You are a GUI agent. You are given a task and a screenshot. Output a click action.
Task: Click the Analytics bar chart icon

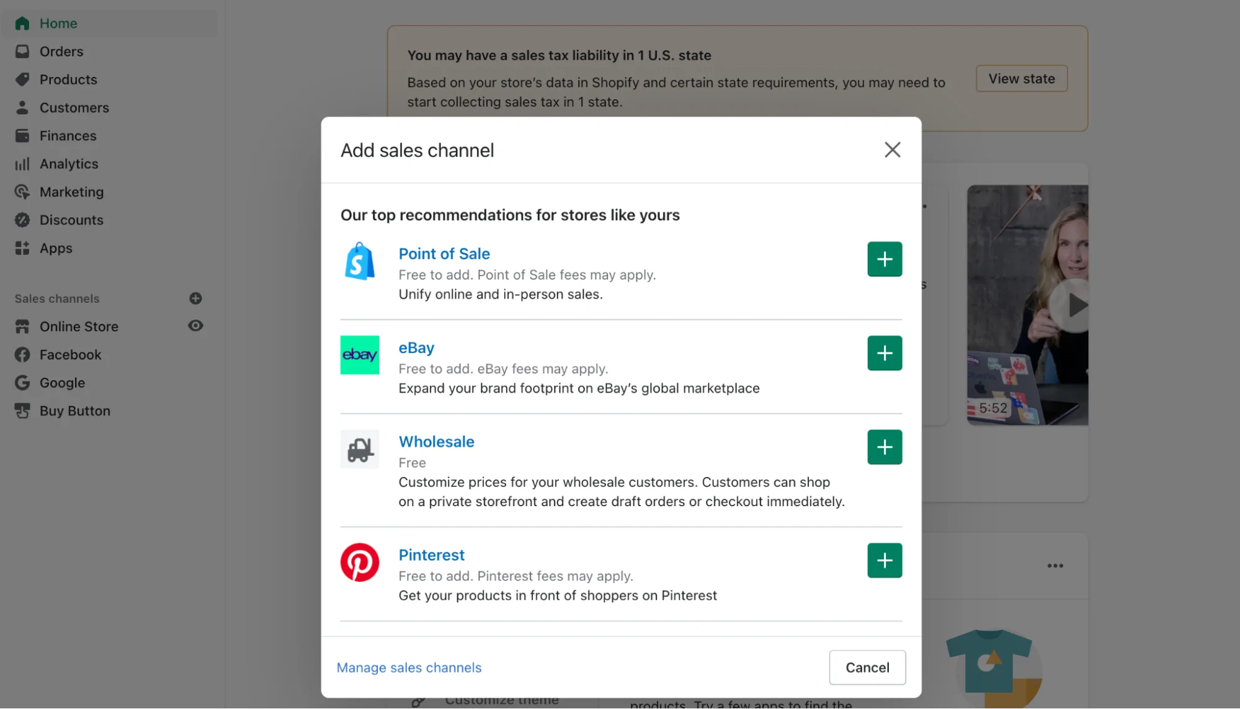coord(22,164)
